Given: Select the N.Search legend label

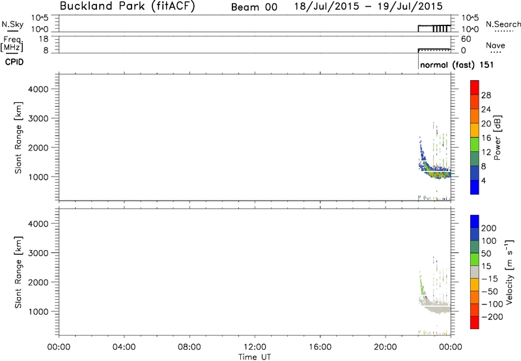Looking at the screenshot, I should pos(503,24).
